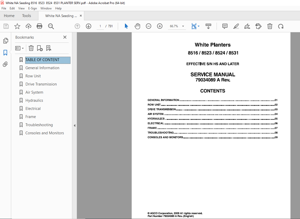Open the View menu
Screen dimensions: 300x219
21,8
